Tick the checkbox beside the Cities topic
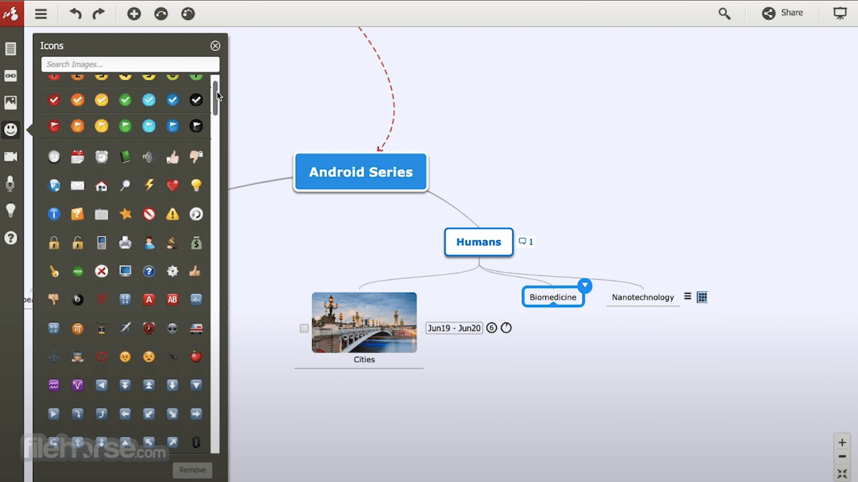 (x=304, y=328)
